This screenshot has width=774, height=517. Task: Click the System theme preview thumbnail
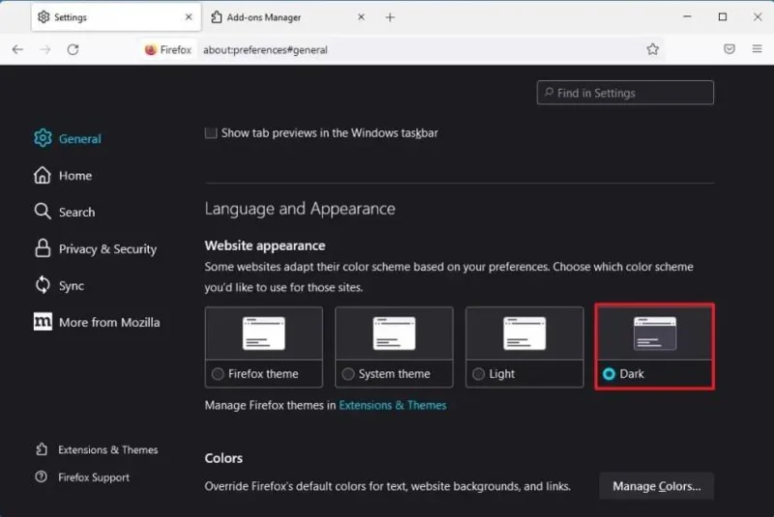(394, 333)
